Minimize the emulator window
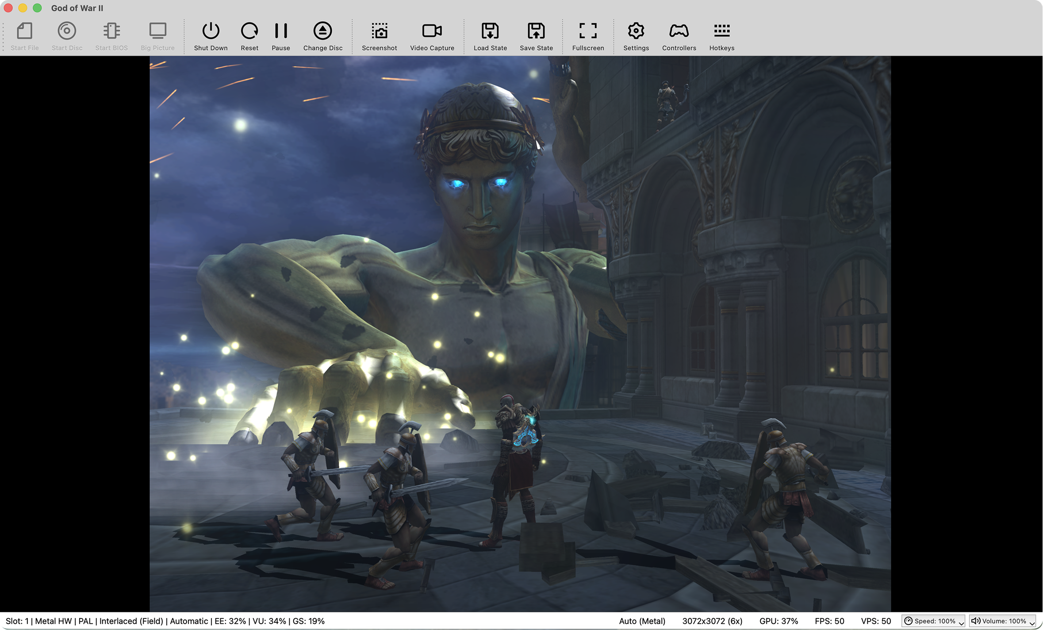Screen dimensions: 1043x630 [23, 8]
